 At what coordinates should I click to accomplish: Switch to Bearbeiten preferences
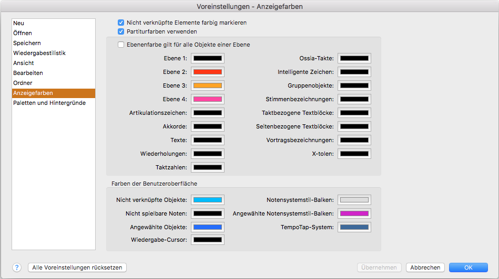54,73
